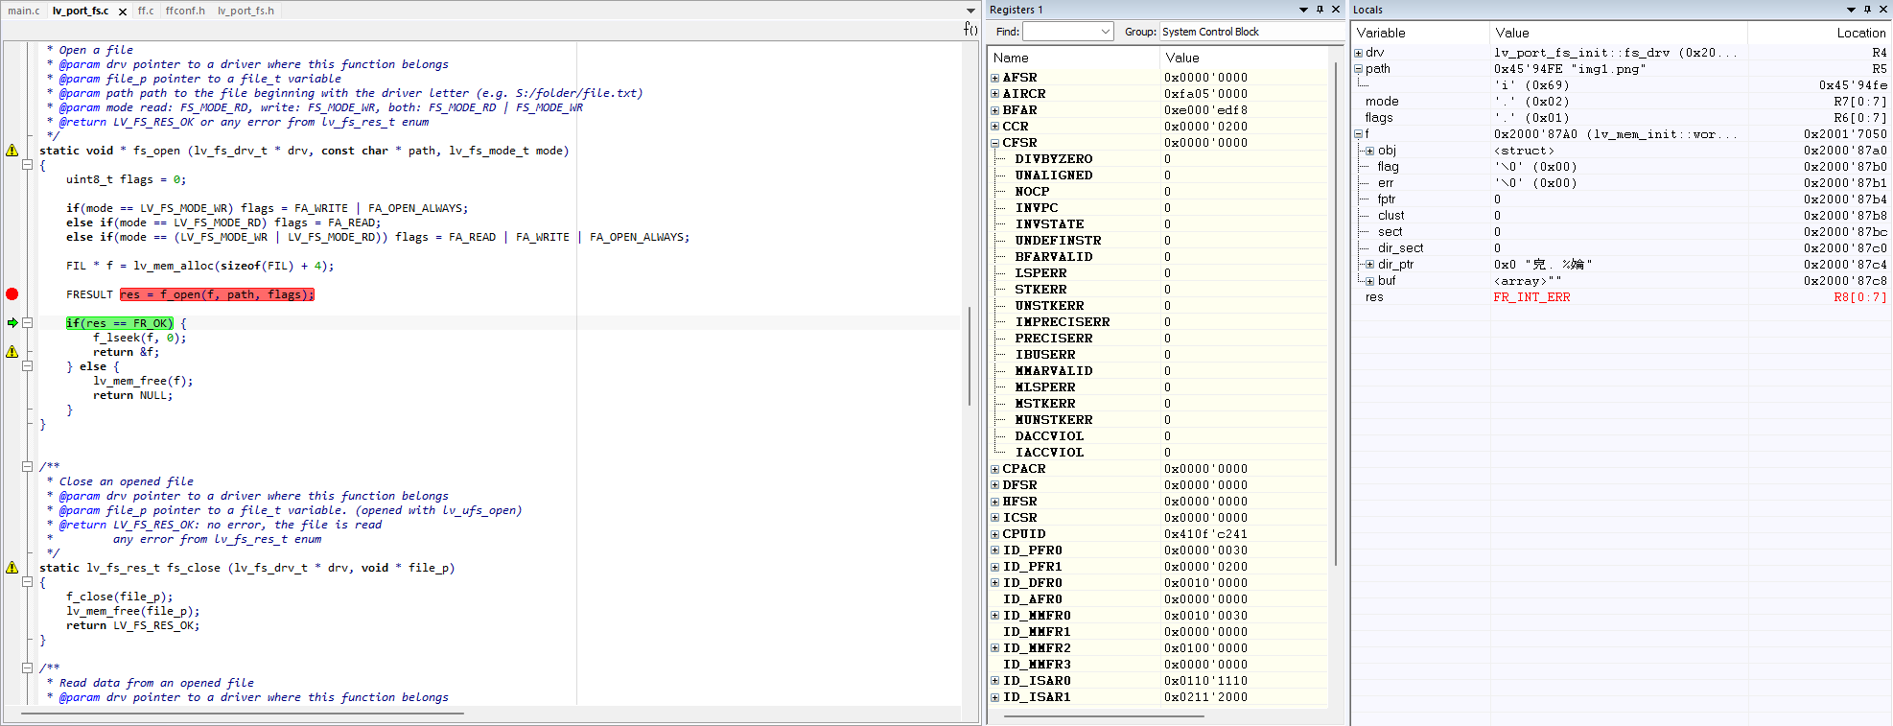Open the Locals panel options arrow
1893x726 pixels.
1851,10
